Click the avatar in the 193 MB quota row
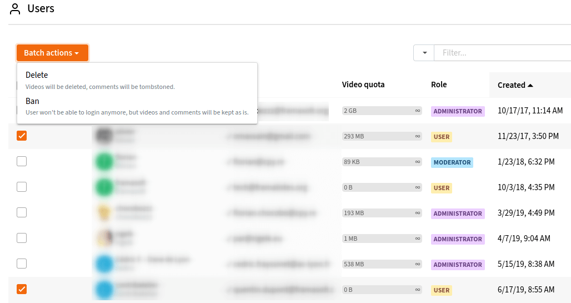This screenshot has height=303, width=571. 103,213
